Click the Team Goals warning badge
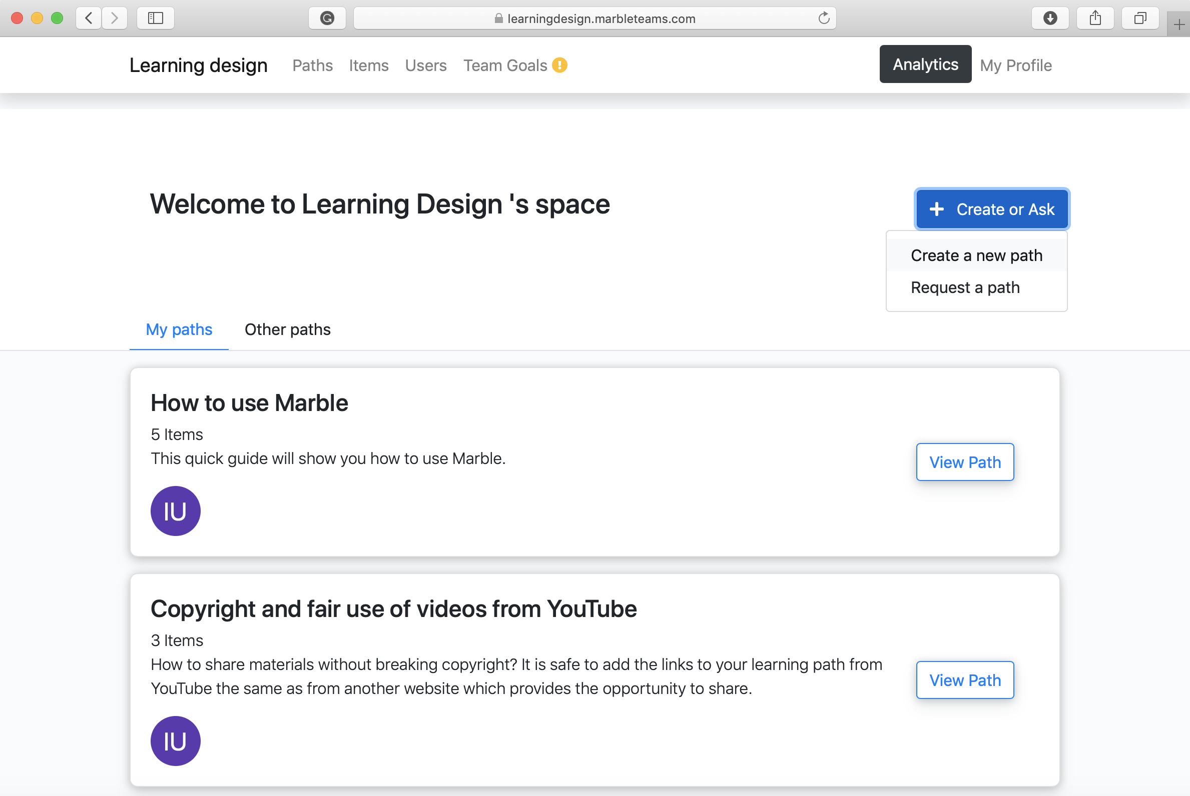Viewport: 1190px width, 796px height. pos(559,65)
